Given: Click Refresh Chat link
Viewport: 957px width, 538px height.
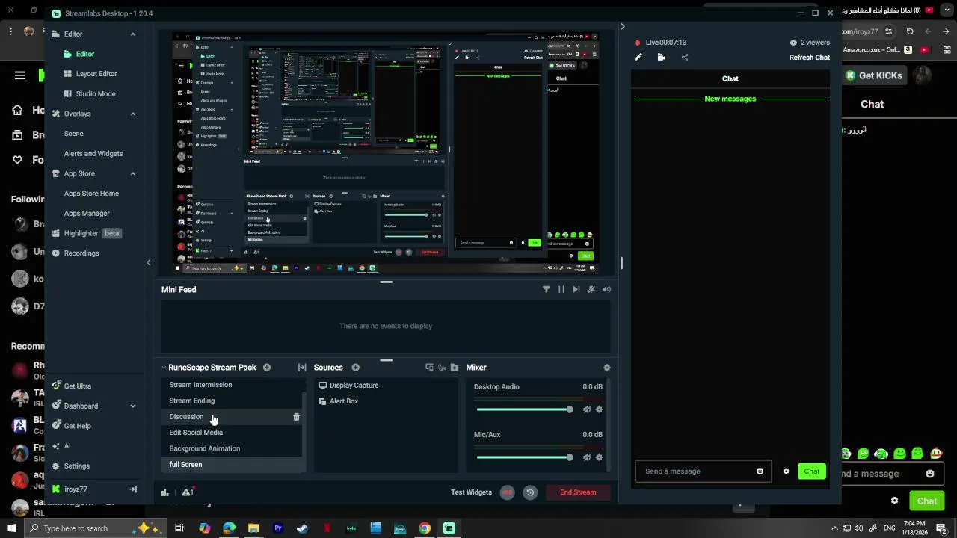Looking at the screenshot, I should [x=809, y=58].
